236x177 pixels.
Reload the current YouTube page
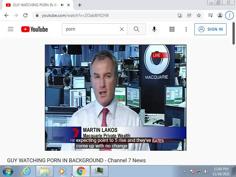[x=25, y=15]
